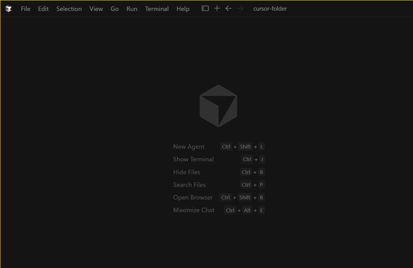
Task: Navigate forward with the right arrow
Action: point(240,8)
